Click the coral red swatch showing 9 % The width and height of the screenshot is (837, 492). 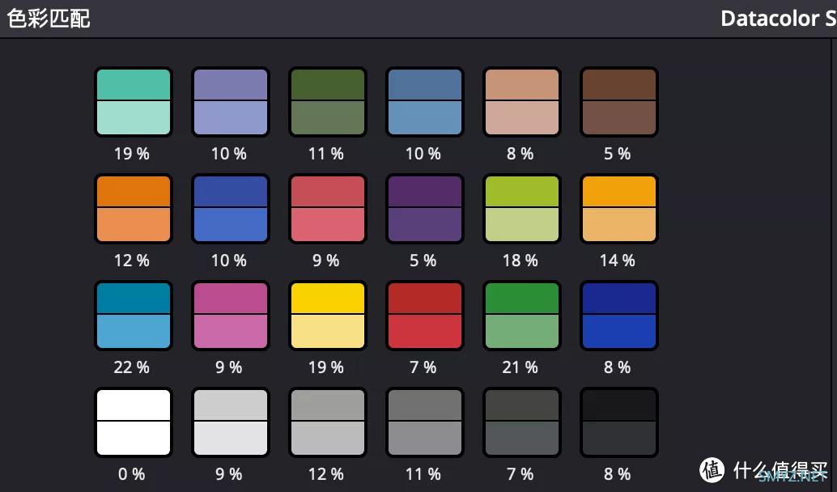click(327, 208)
